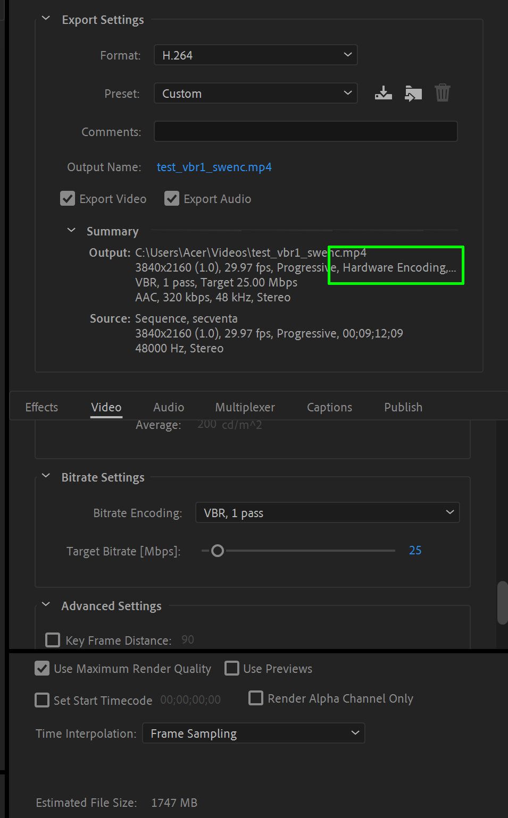Click the Delete Preset trash icon
Screen dimensions: 508x818
(443, 93)
